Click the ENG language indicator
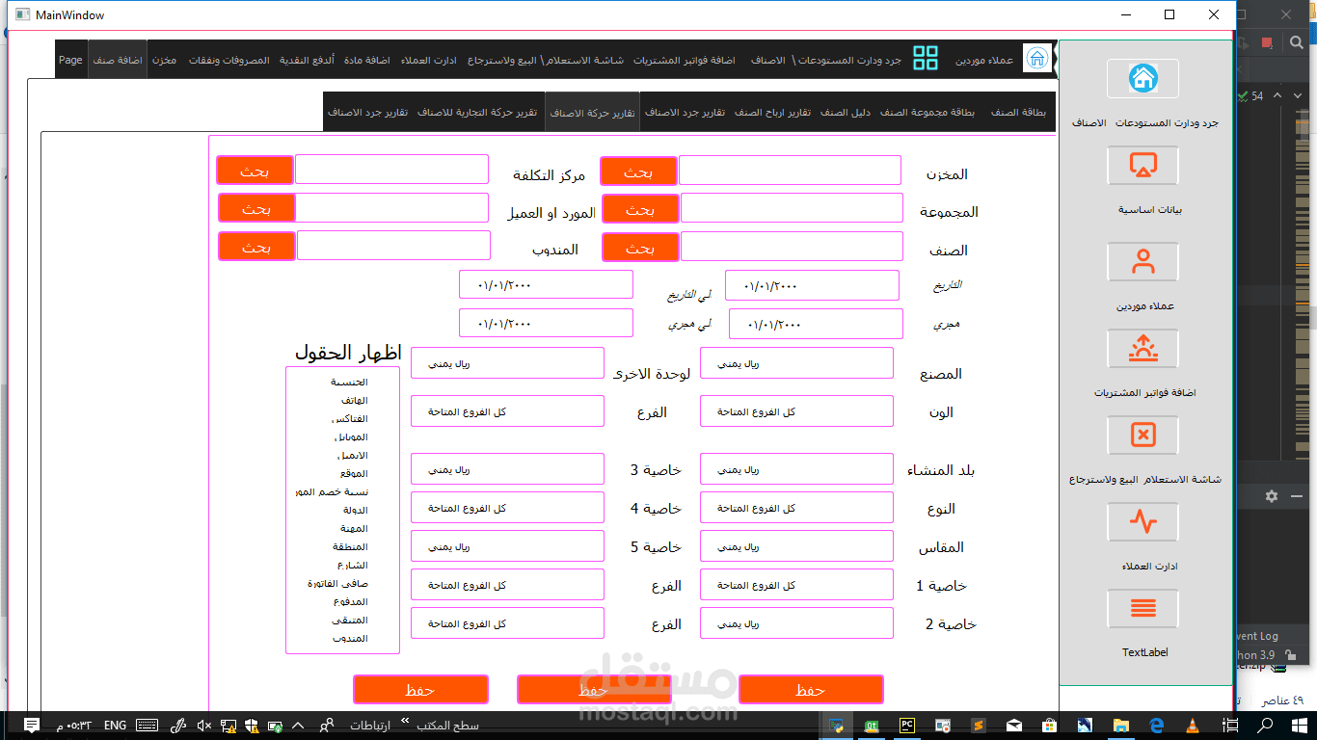The width and height of the screenshot is (1317, 740). (115, 726)
